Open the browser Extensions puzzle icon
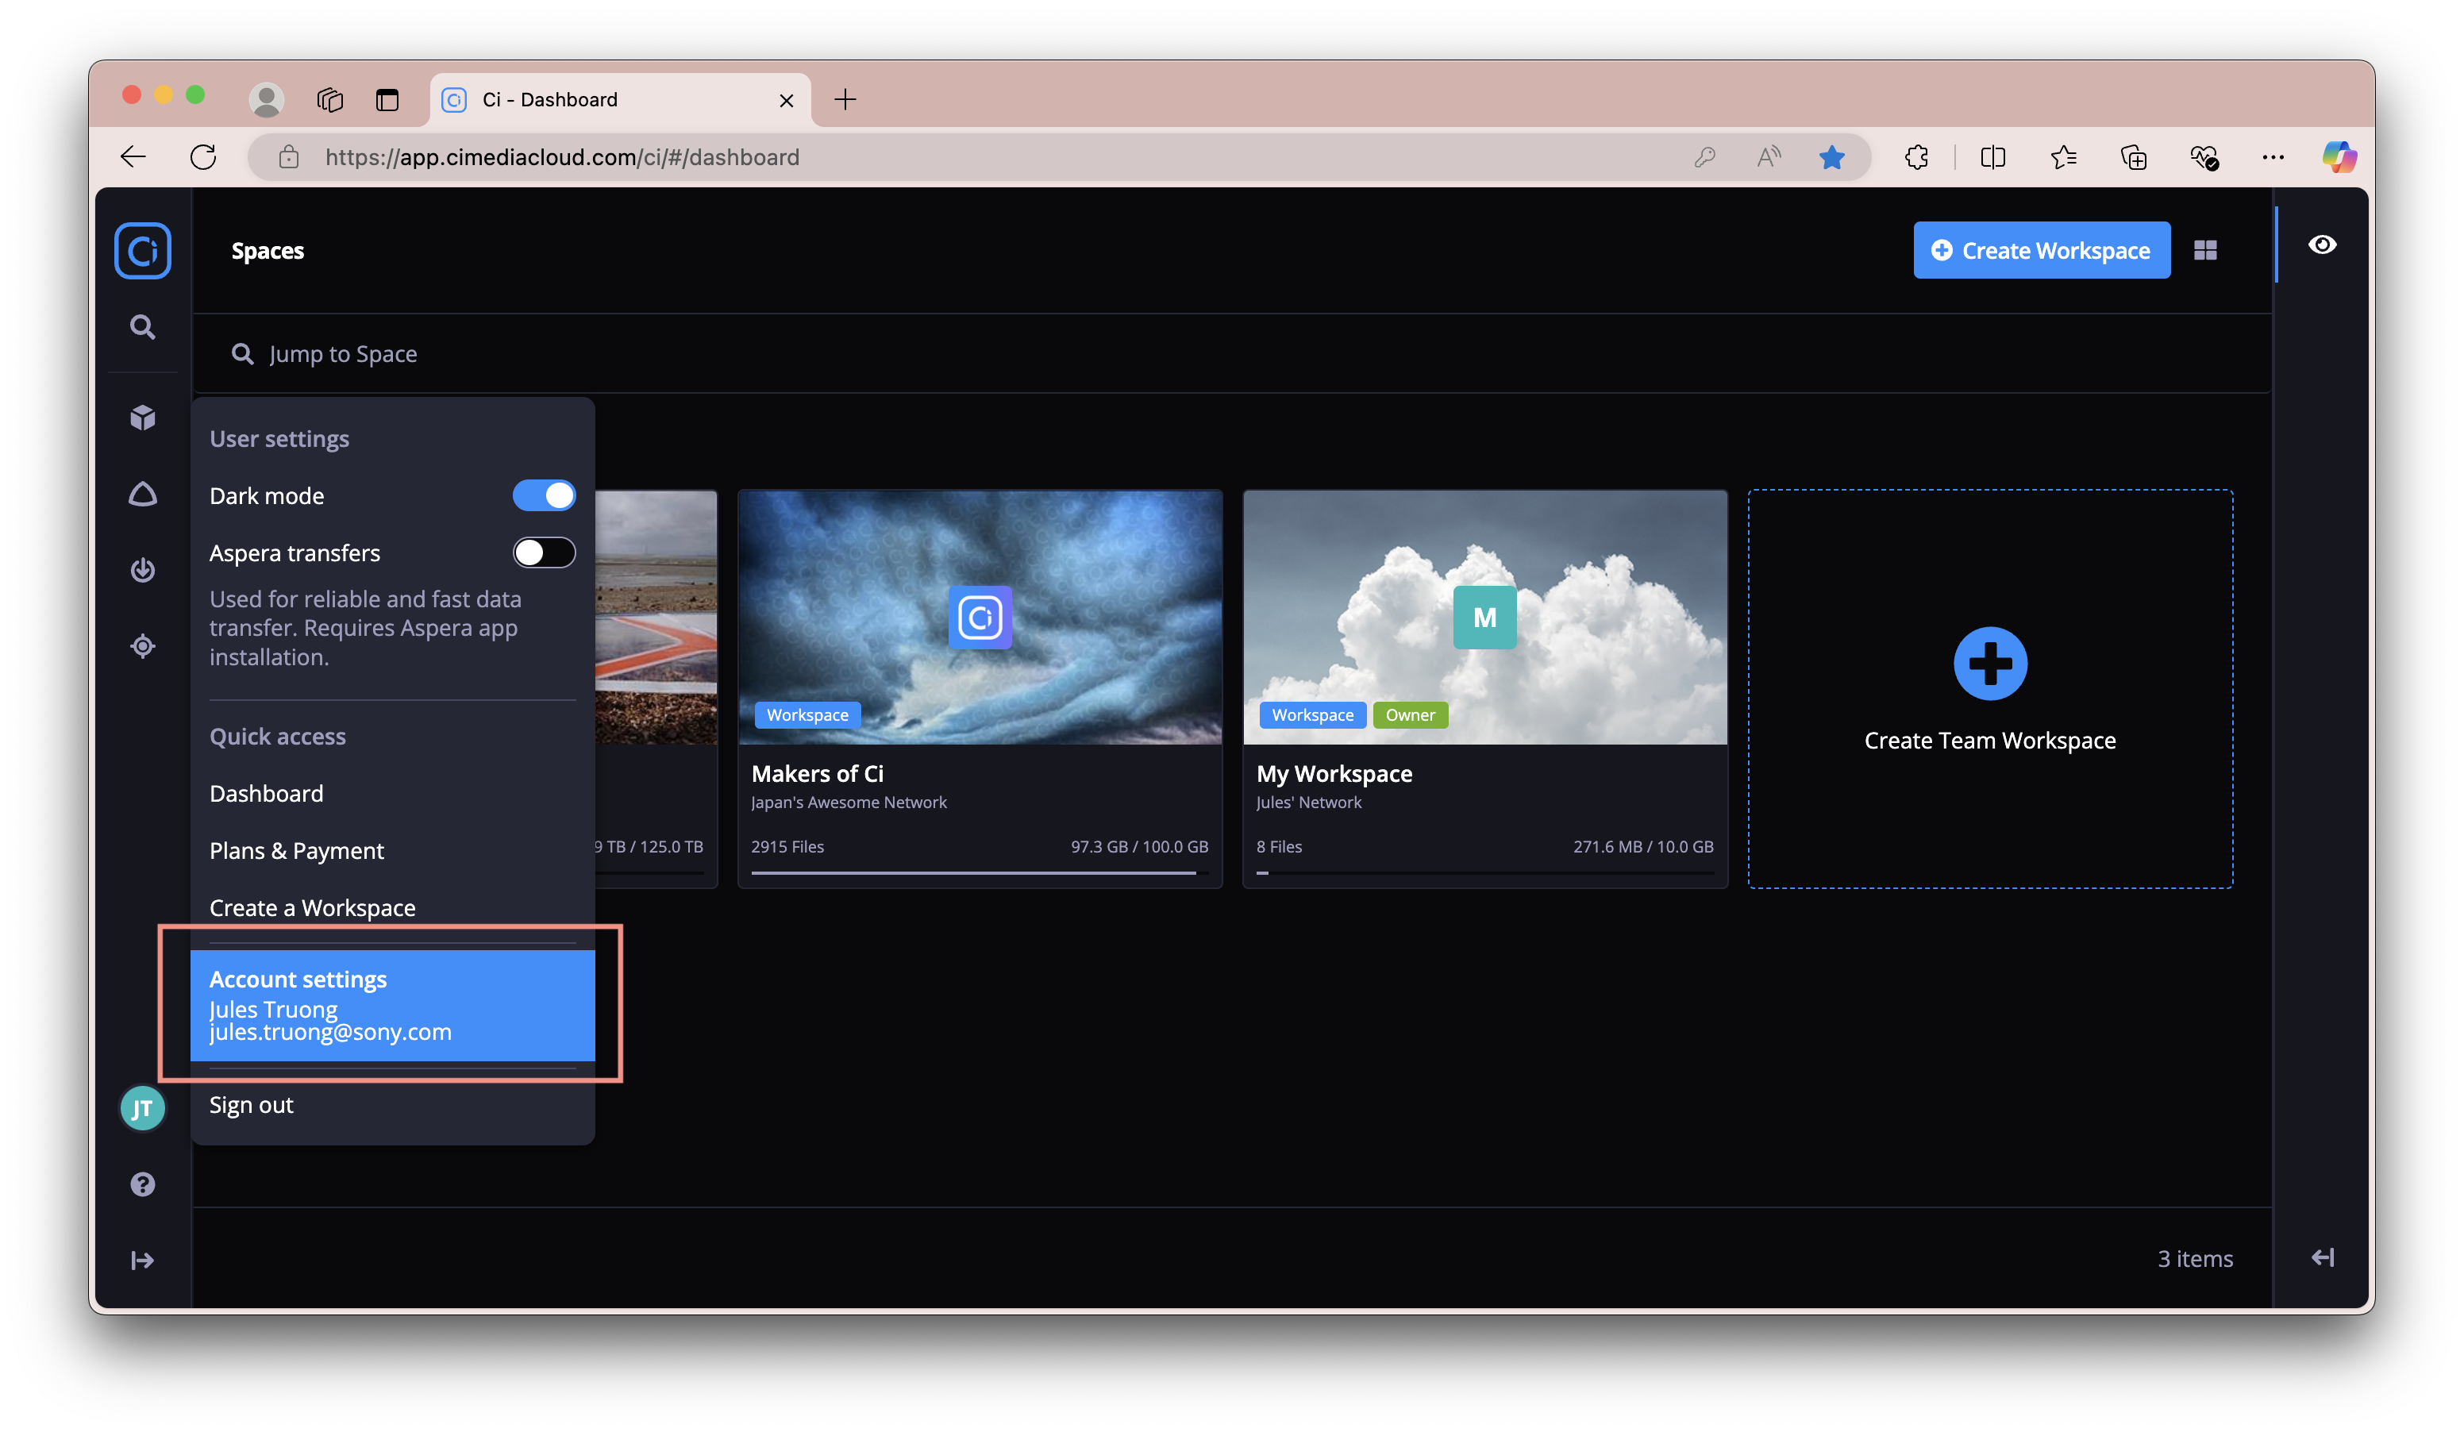Image resolution: width=2464 pixels, height=1432 pixels. [x=1916, y=157]
